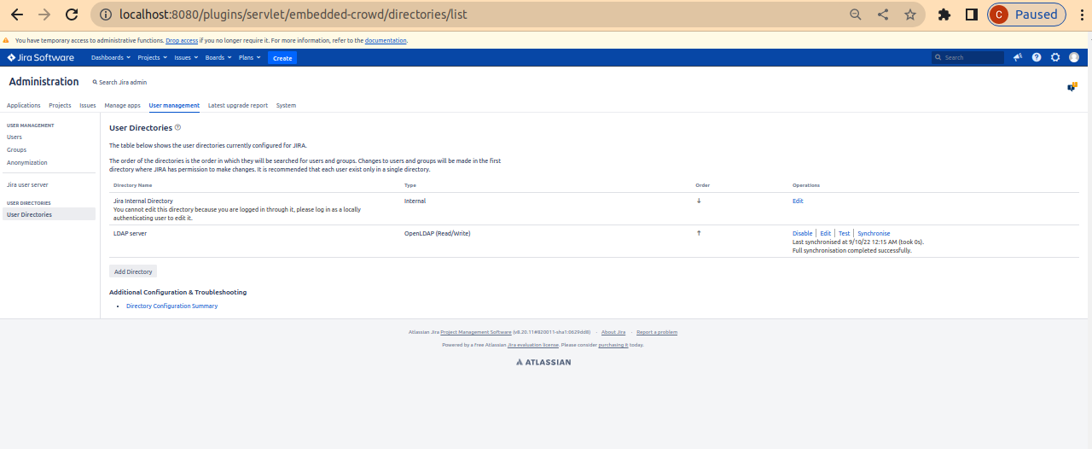Image resolution: width=1092 pixels, height=449 pixels.
Task: Switch to the Applications admin tab
Action: pyautogui.click(x=24, y=106)
